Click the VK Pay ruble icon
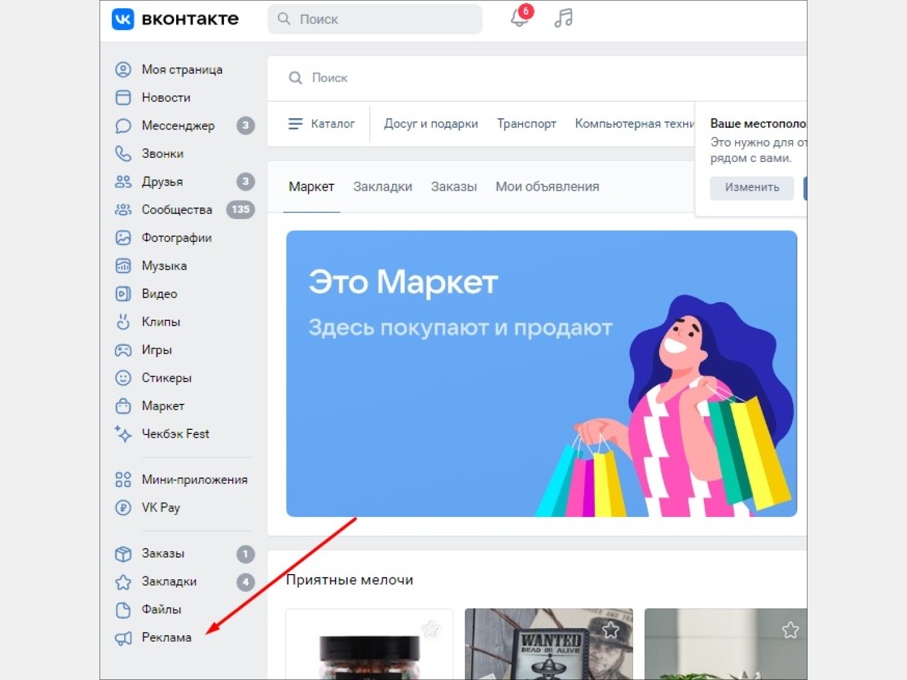This screenshot has width=907, height=680. coord(123,507)
